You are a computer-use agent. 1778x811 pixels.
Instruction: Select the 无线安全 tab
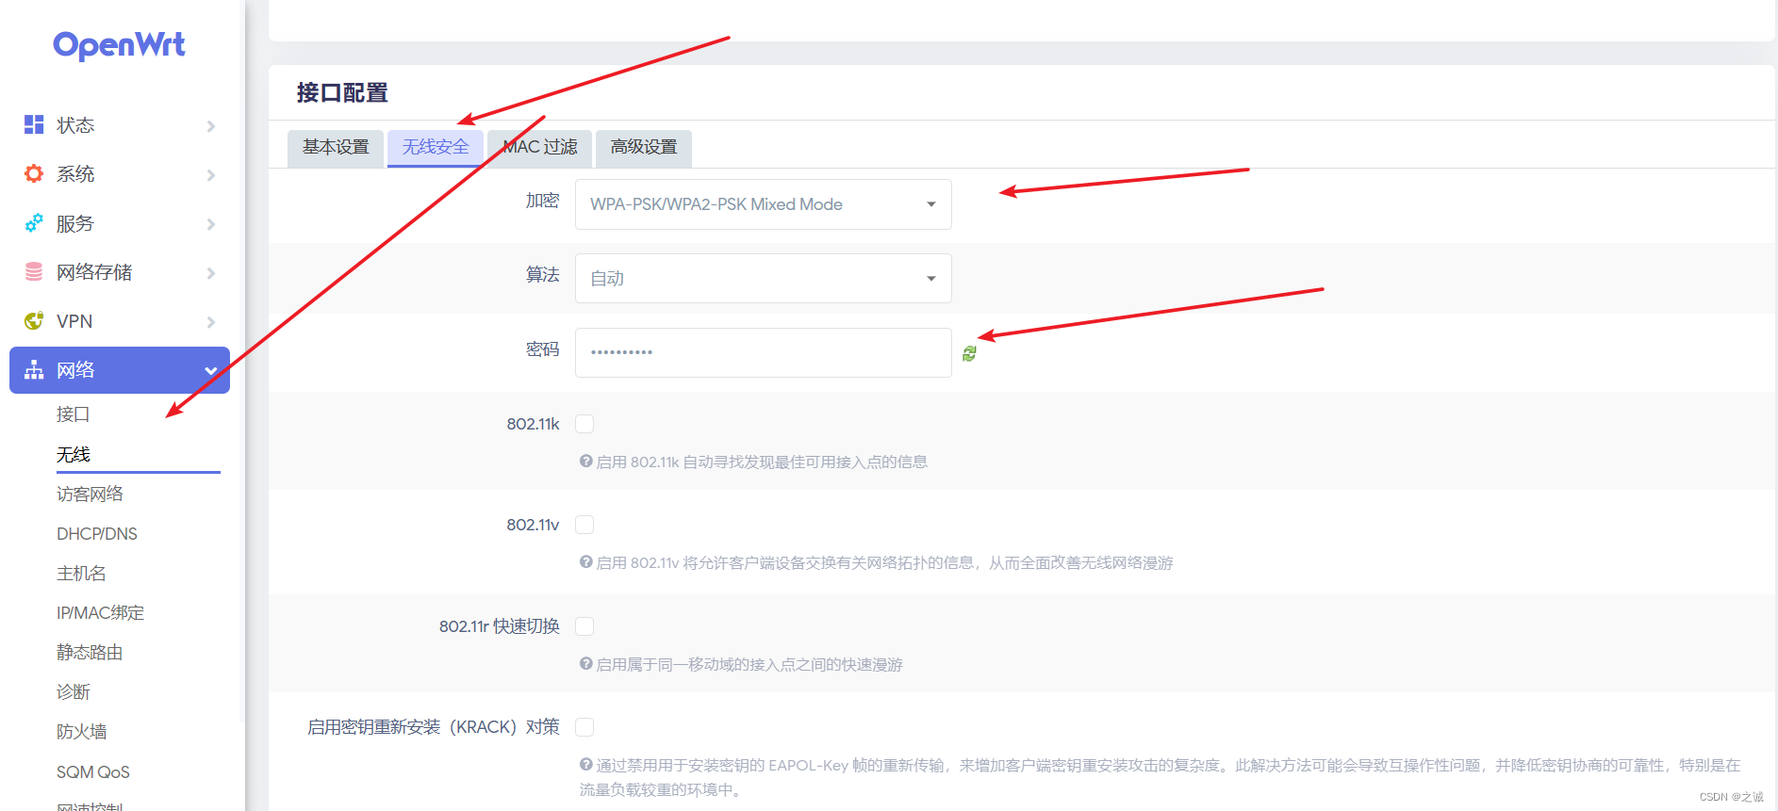(436, 148)
